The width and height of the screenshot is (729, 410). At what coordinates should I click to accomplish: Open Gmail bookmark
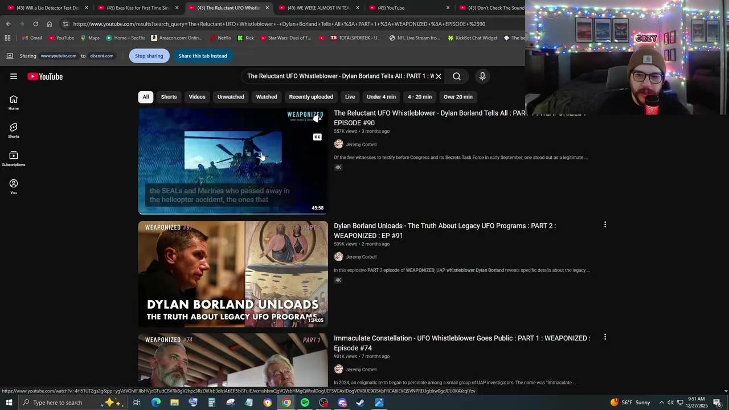click(x=32, y=38)
